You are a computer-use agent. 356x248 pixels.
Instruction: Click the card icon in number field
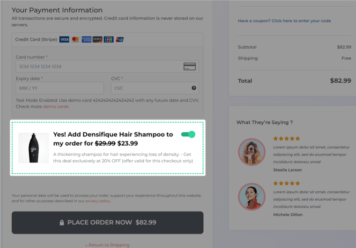(x=190, y=66)
